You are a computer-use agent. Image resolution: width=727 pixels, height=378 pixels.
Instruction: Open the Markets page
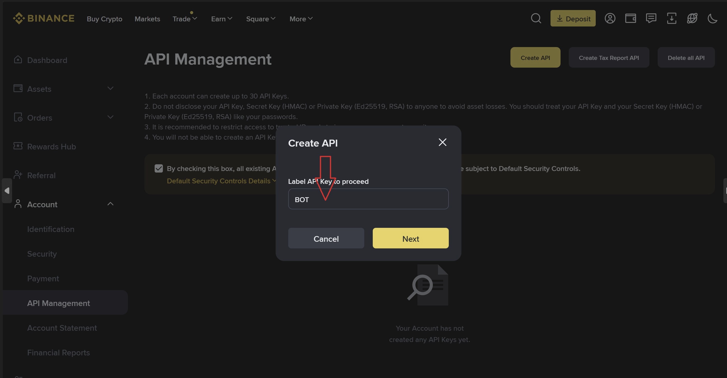[x=147, y=19]
